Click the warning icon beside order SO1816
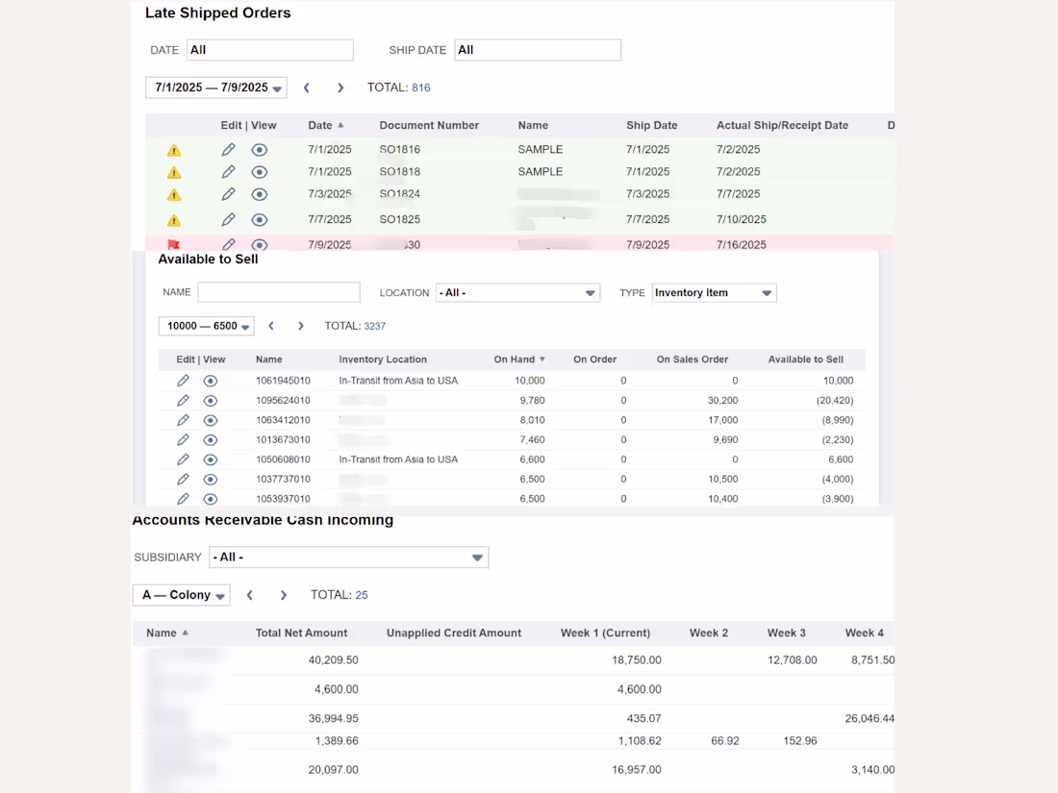This screenshot has height=793, width=1058. click(174, 149)
